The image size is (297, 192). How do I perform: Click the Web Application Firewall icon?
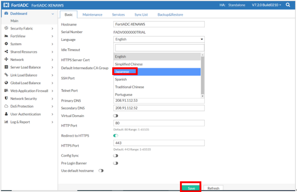(x=6, y=91)
